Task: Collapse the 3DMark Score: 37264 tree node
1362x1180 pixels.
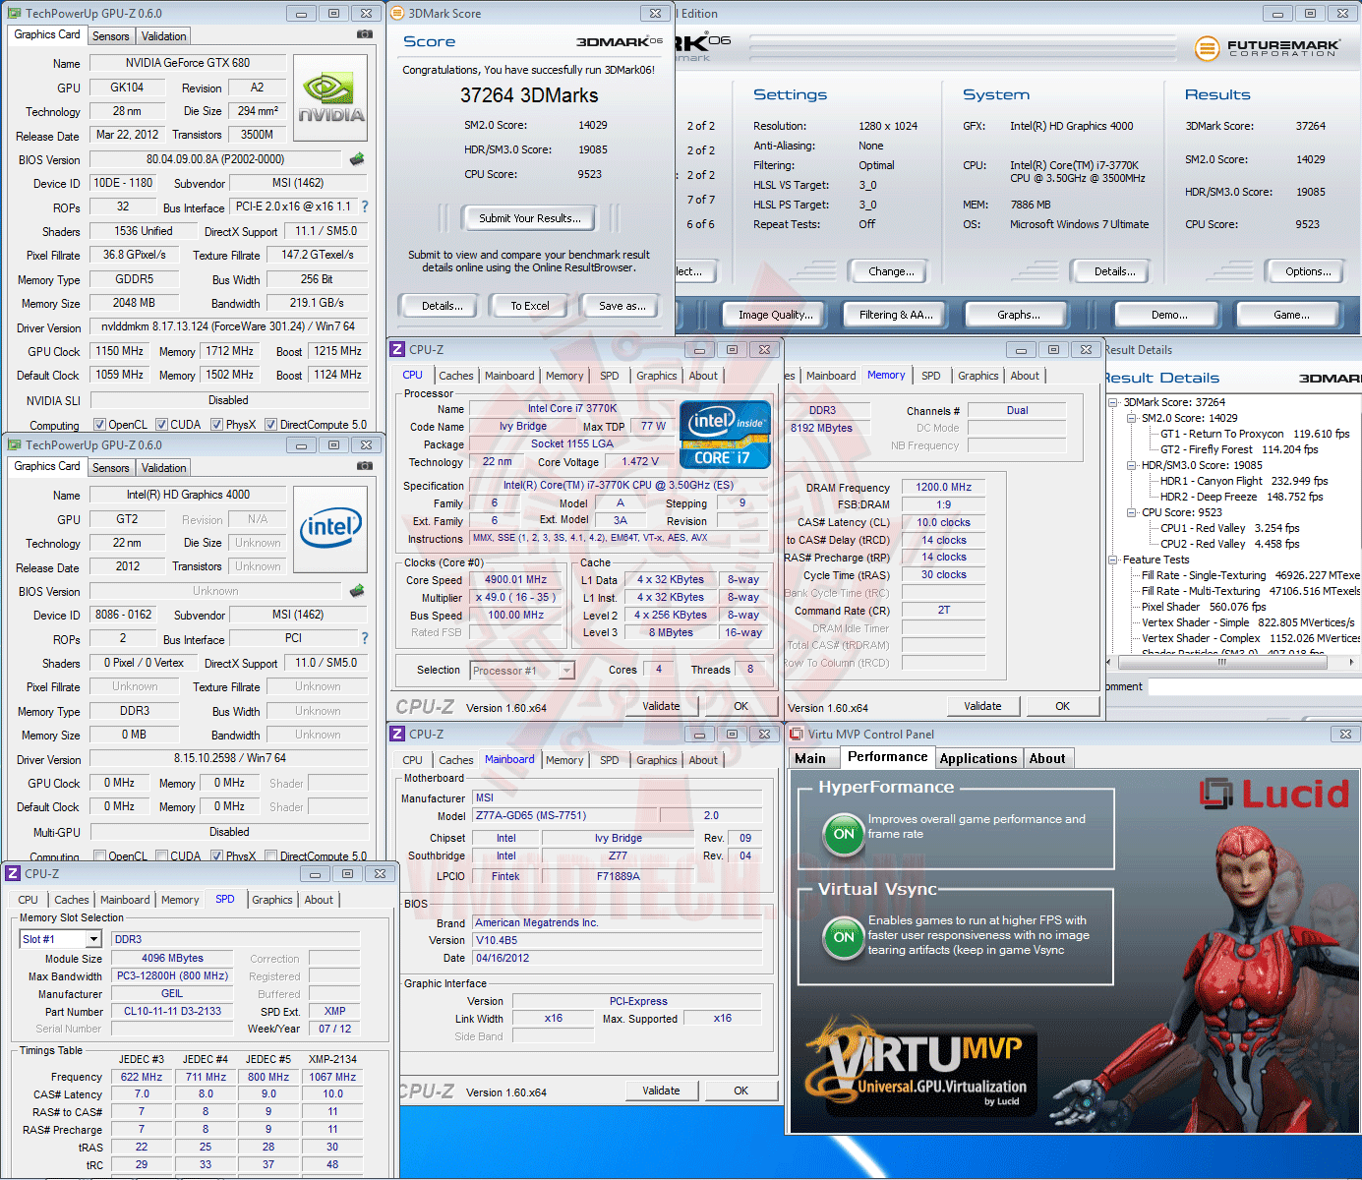Action: pos(1113,402)
